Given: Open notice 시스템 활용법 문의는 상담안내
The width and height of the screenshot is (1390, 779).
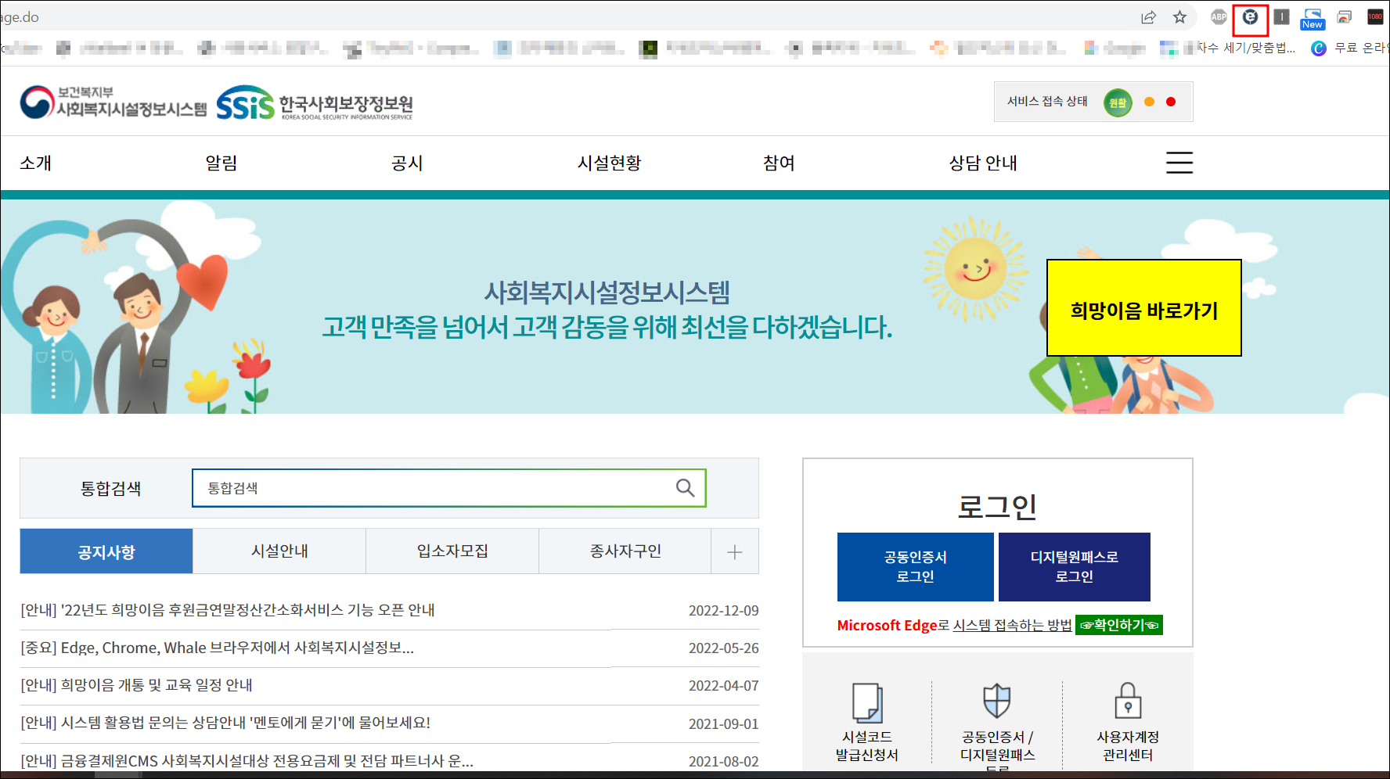Looking at the screenshot, I should pos(225,723).
